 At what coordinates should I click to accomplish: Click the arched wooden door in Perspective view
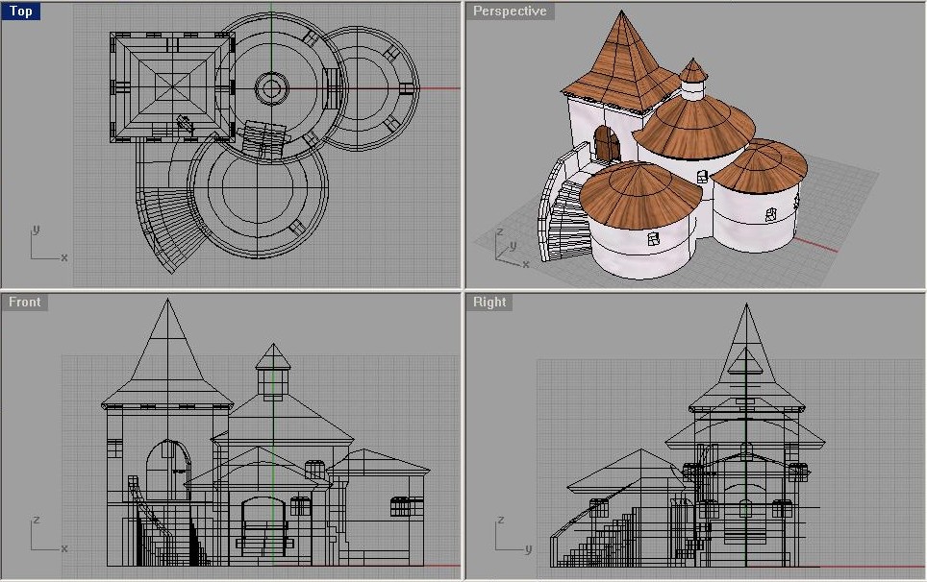point(607,143)
